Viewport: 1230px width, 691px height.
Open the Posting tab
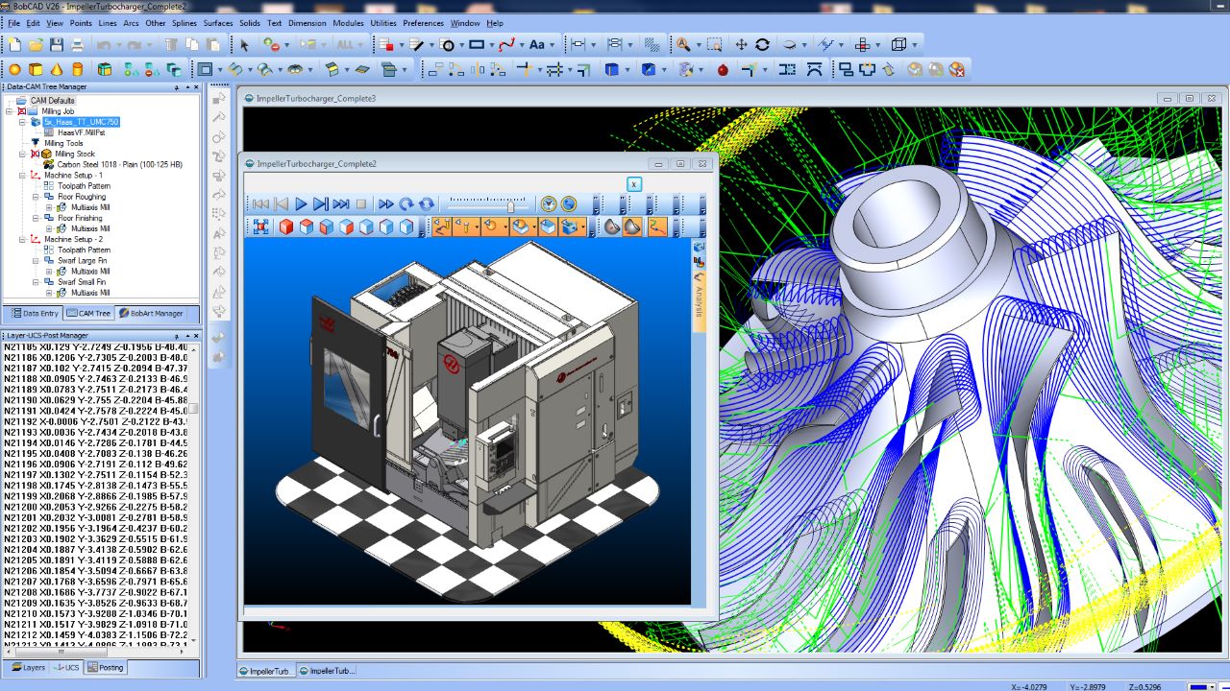pos(106,667)
